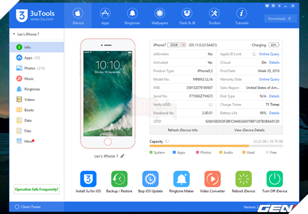The image size is (308, 214).
Task: Click the iPhone screen preview image
Action: tap(108, 94)
